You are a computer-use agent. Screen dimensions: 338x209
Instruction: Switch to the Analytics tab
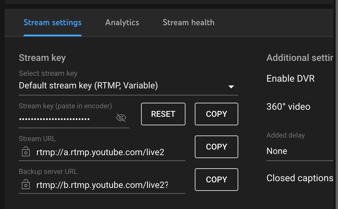tap(122, 23)
